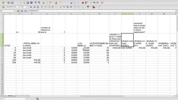Align cell text right
Screen dimensions: 178x100
pos(49,7)
